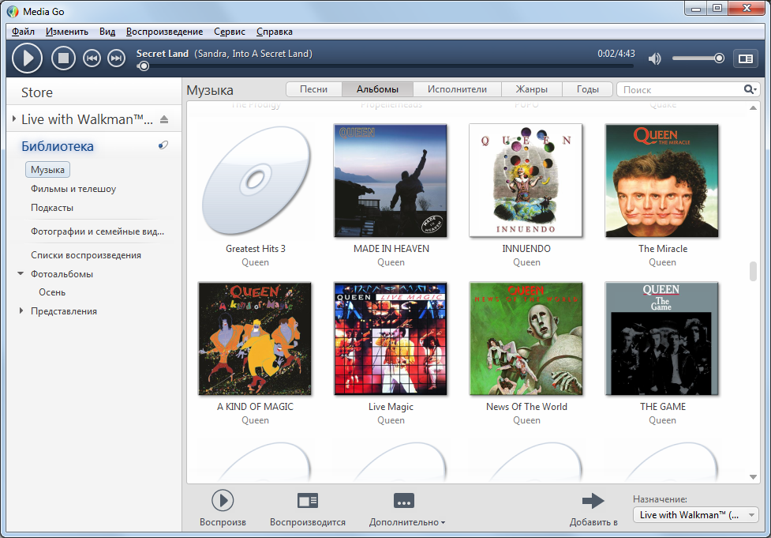Click the album grid scroll-down arrow

(x=753, y=476)
